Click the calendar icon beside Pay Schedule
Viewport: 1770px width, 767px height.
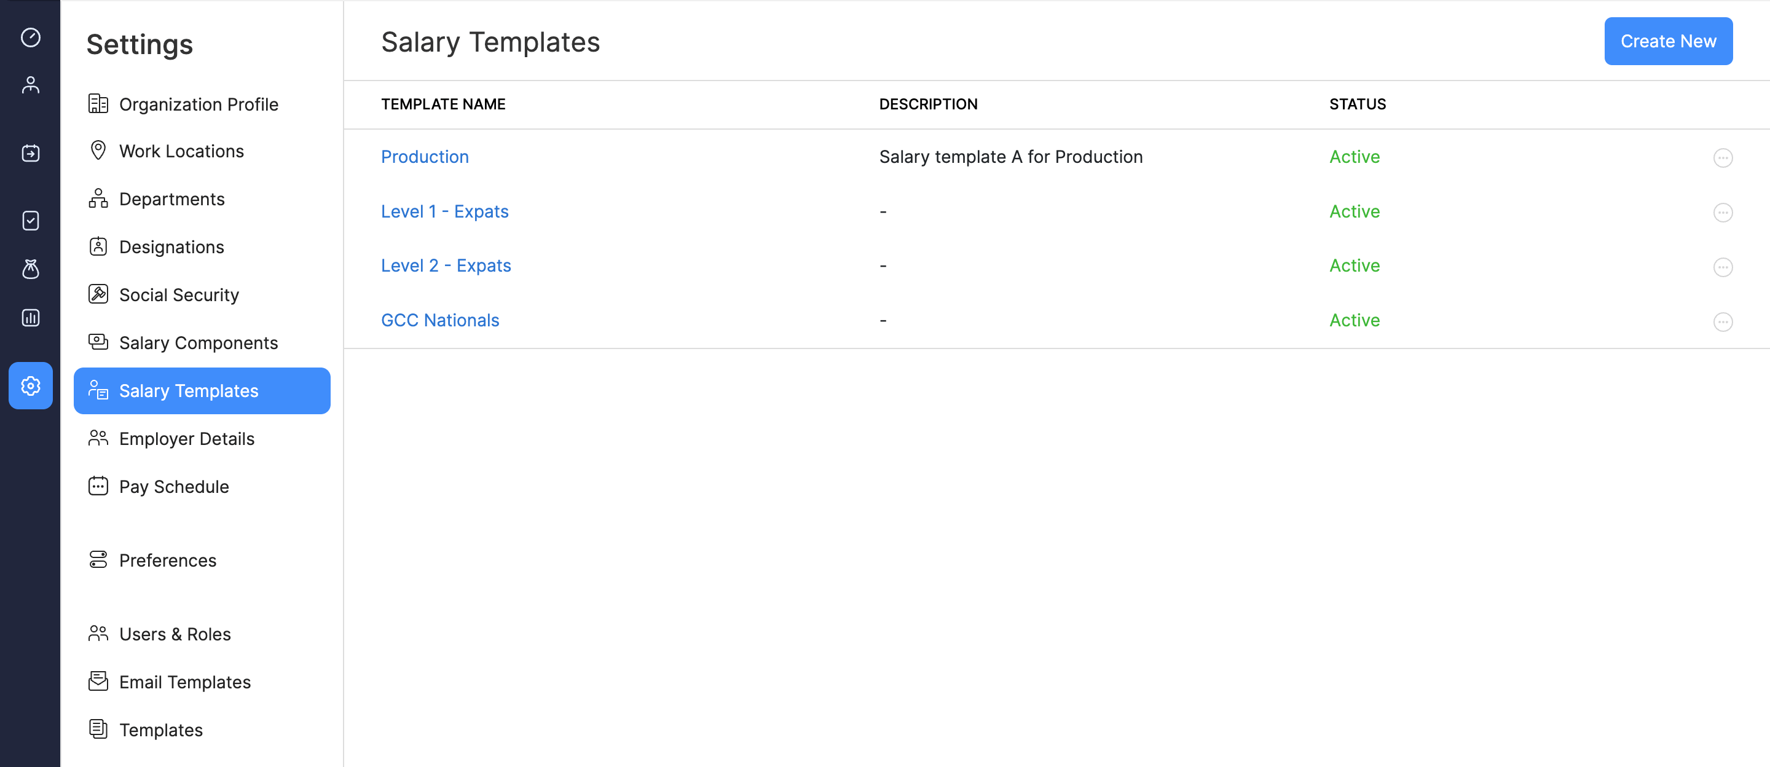(x=98, y=486)
